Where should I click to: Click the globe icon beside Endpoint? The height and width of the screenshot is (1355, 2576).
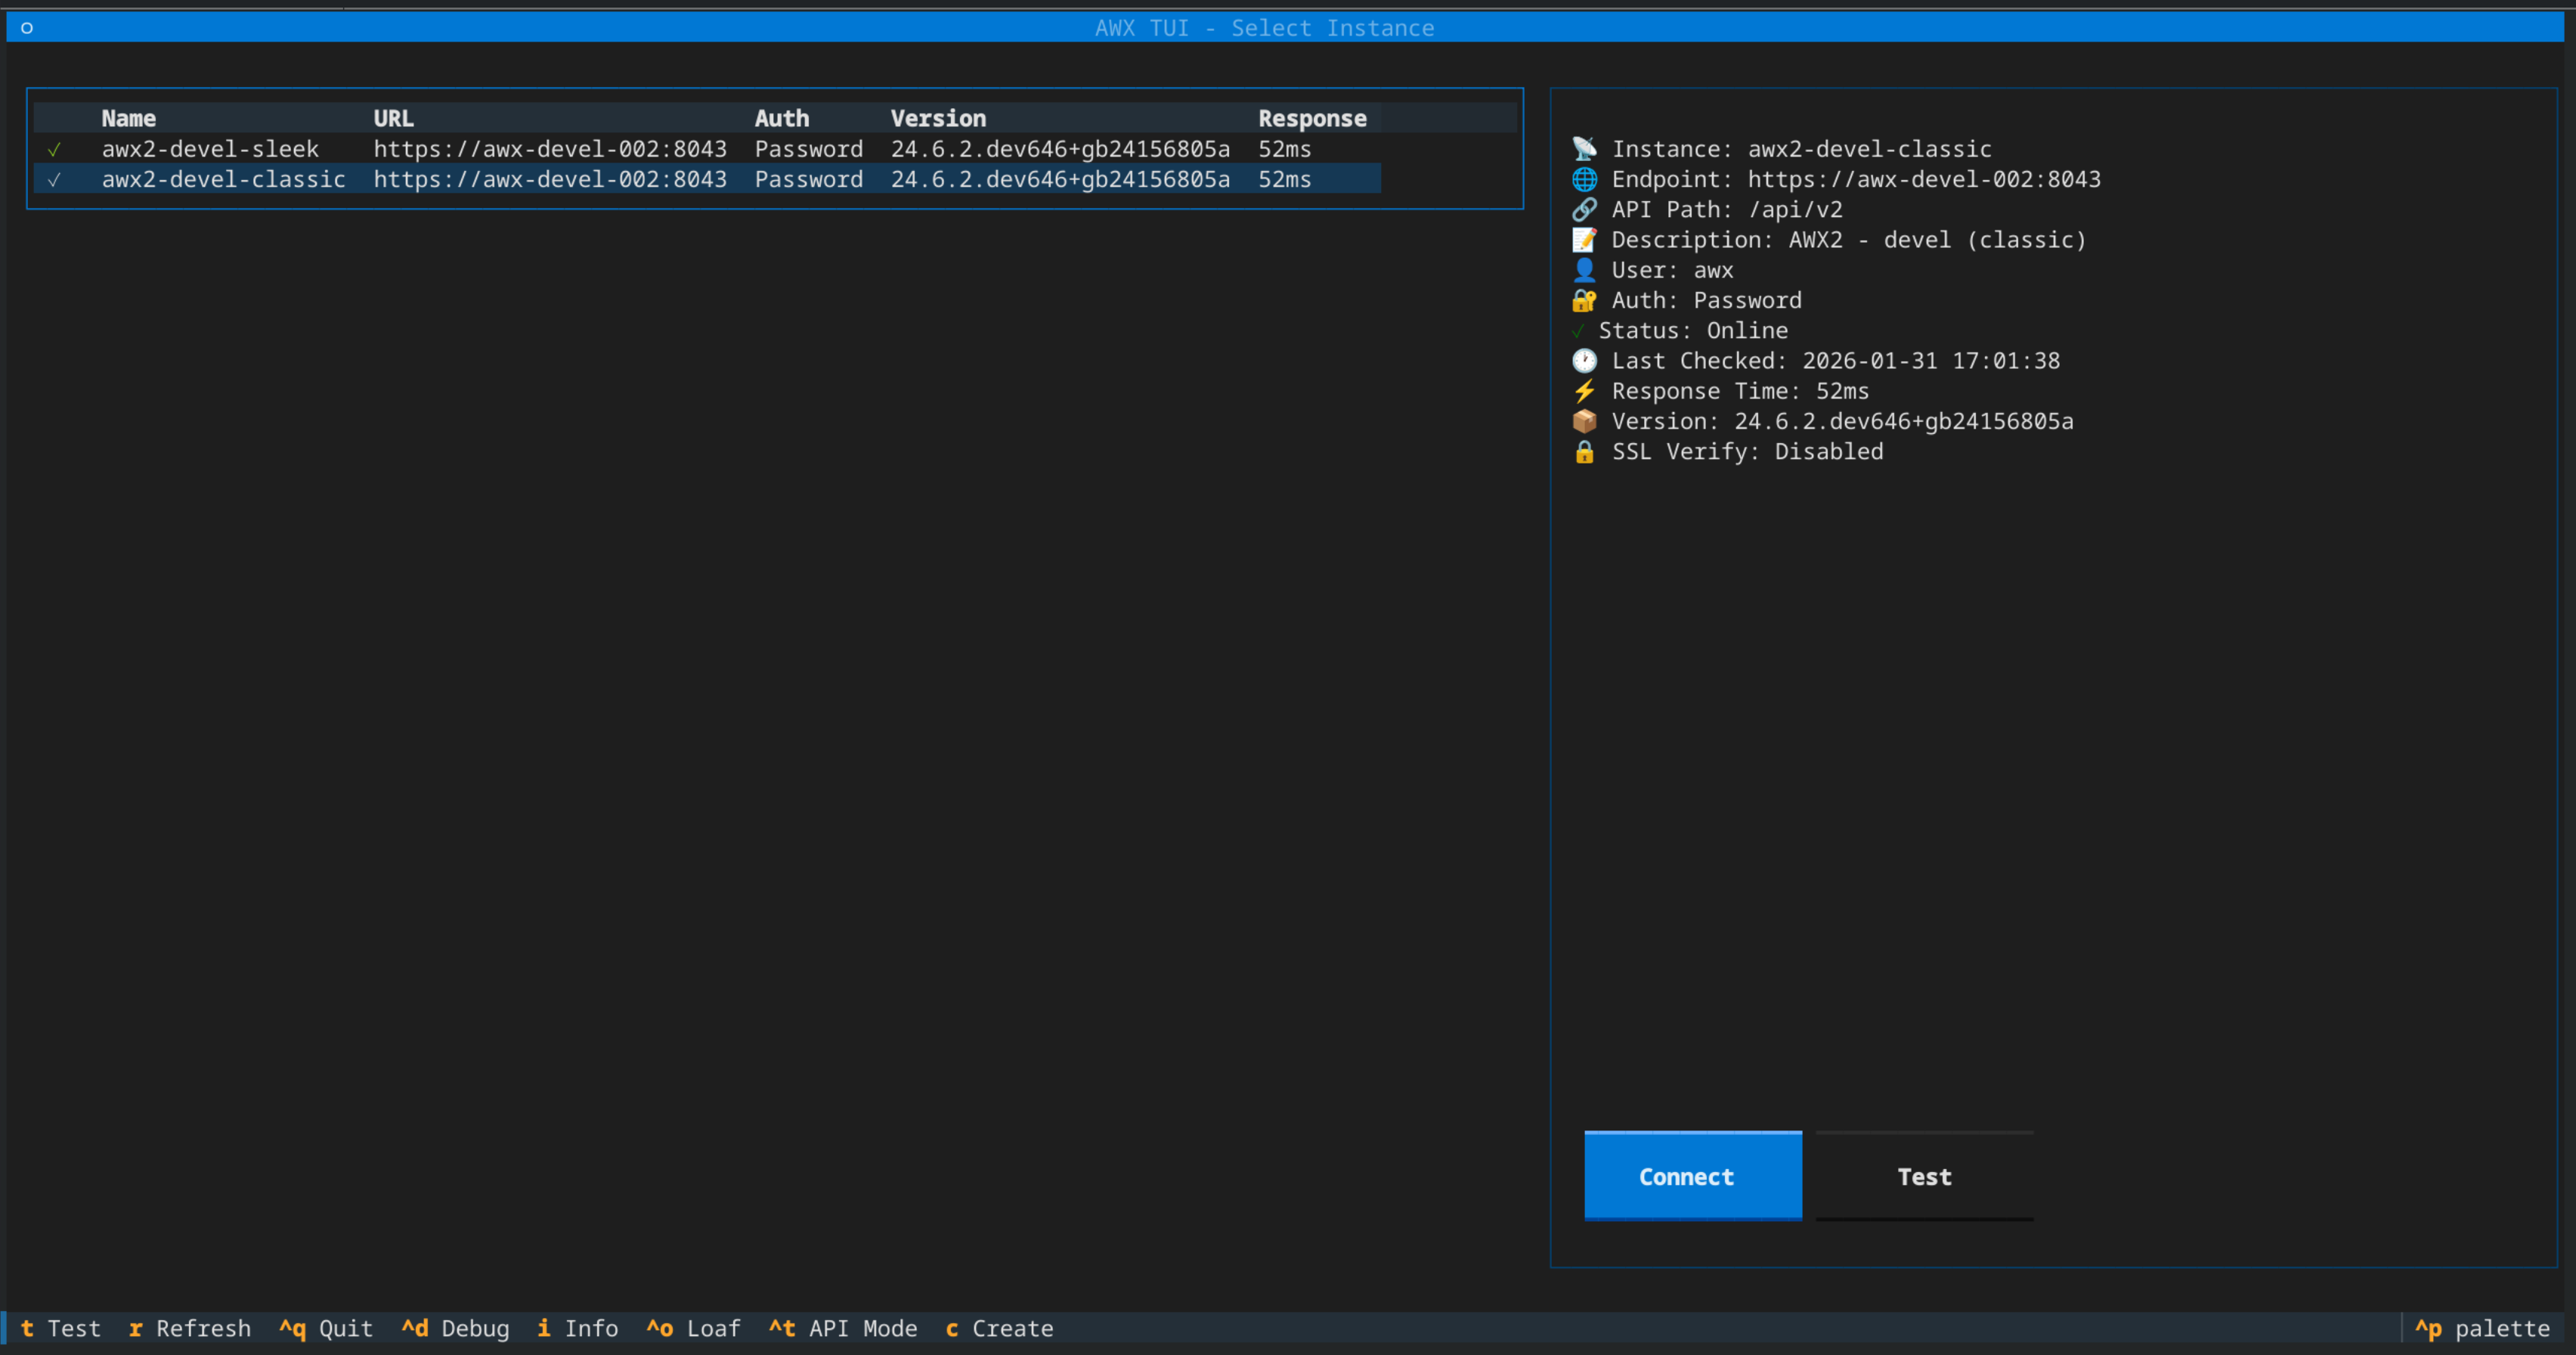1584,179
